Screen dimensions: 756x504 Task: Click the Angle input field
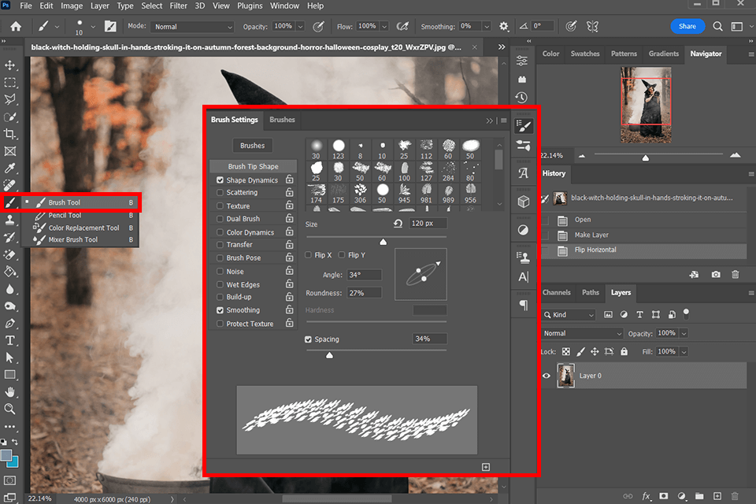(364, 275)
